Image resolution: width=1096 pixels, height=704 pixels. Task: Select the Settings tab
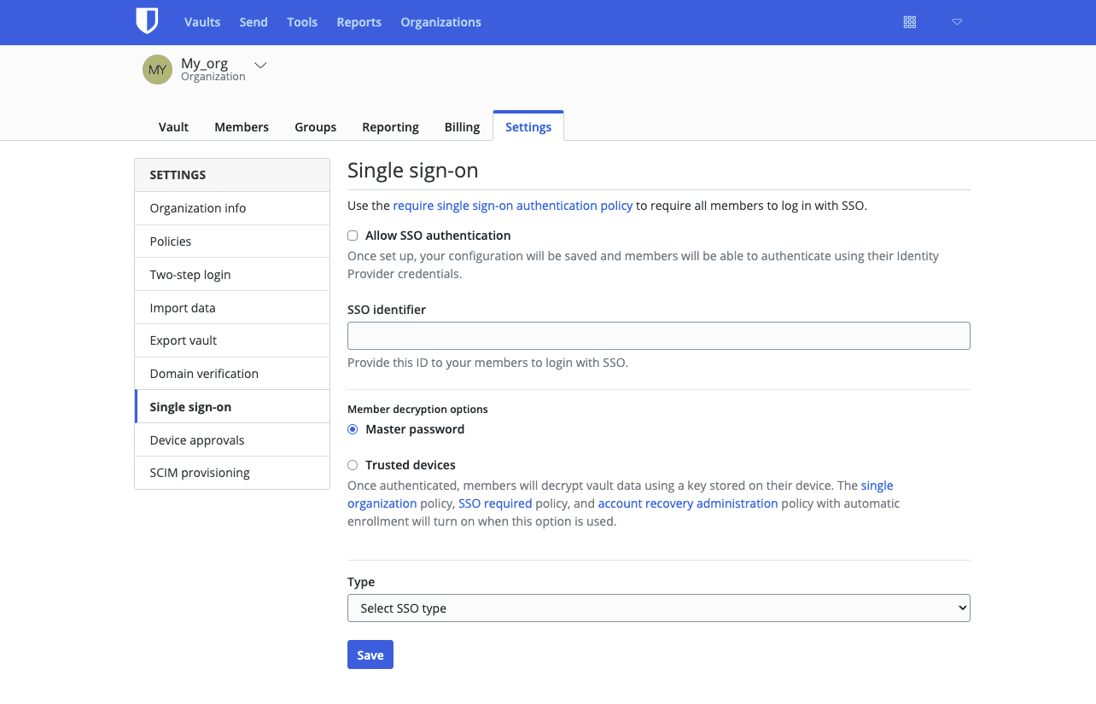click(x=528, y=127)
